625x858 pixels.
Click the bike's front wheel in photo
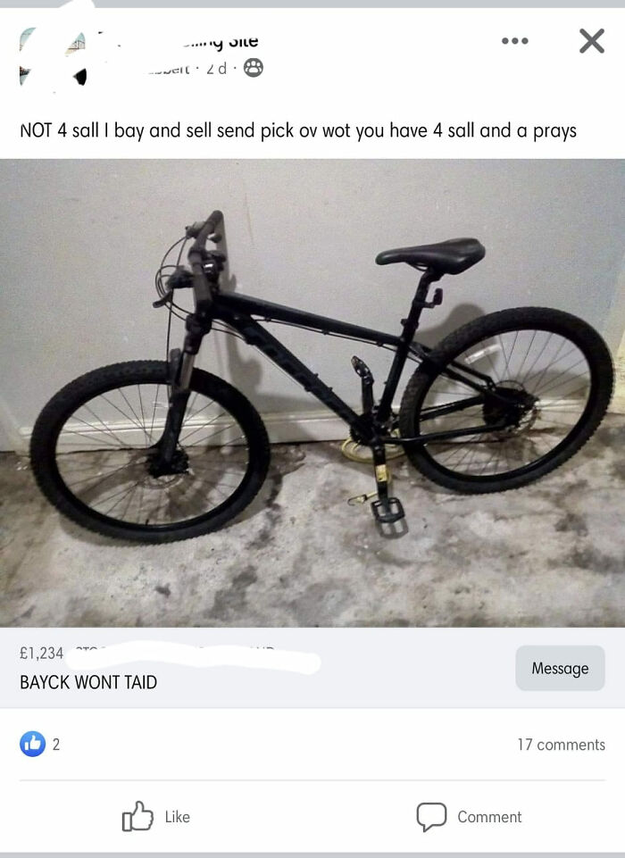point(149,452)
